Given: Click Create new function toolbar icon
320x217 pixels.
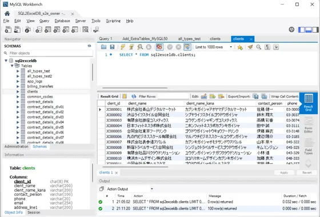Looking at the screenshot, I should [x=75, y=30].
